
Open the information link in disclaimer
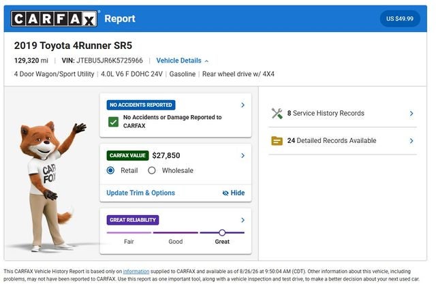point(136,272)
